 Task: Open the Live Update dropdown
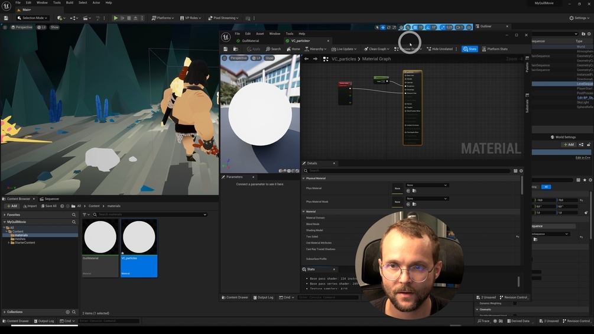pos(344,49)
